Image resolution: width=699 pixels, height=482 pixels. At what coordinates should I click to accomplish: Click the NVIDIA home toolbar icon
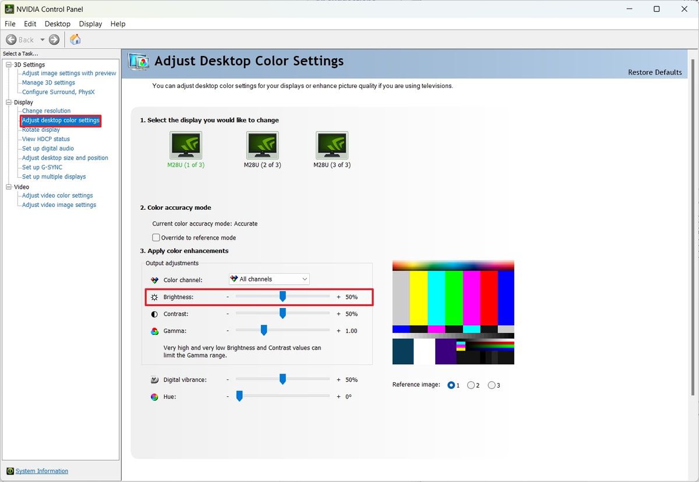(x=75, y=40)
